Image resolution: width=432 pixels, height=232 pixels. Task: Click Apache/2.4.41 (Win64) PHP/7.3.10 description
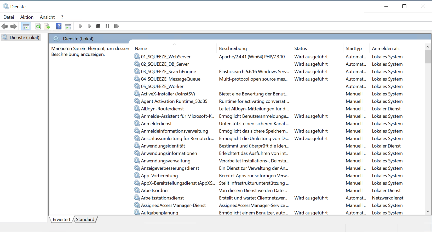tap(252, 57)
